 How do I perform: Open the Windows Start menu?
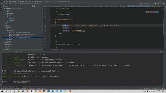point(2,91)
